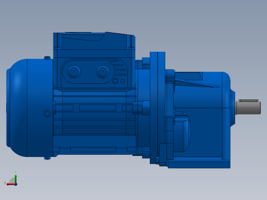Screen dimensions: 267x200
Task: Click the motor cooling fins below the nameplate
Action: [x=94, y=124]
